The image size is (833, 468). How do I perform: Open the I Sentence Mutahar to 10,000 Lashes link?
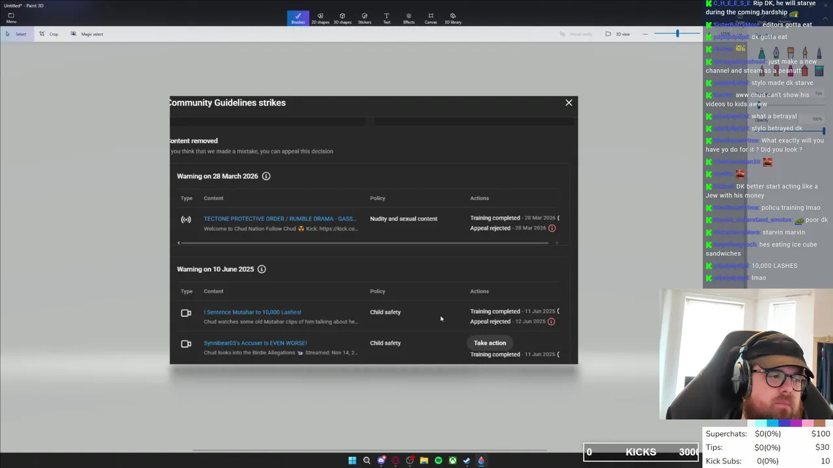253,312
